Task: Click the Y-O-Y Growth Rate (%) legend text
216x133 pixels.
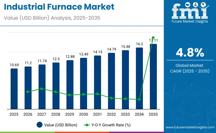Action: [x=111, y=125]
